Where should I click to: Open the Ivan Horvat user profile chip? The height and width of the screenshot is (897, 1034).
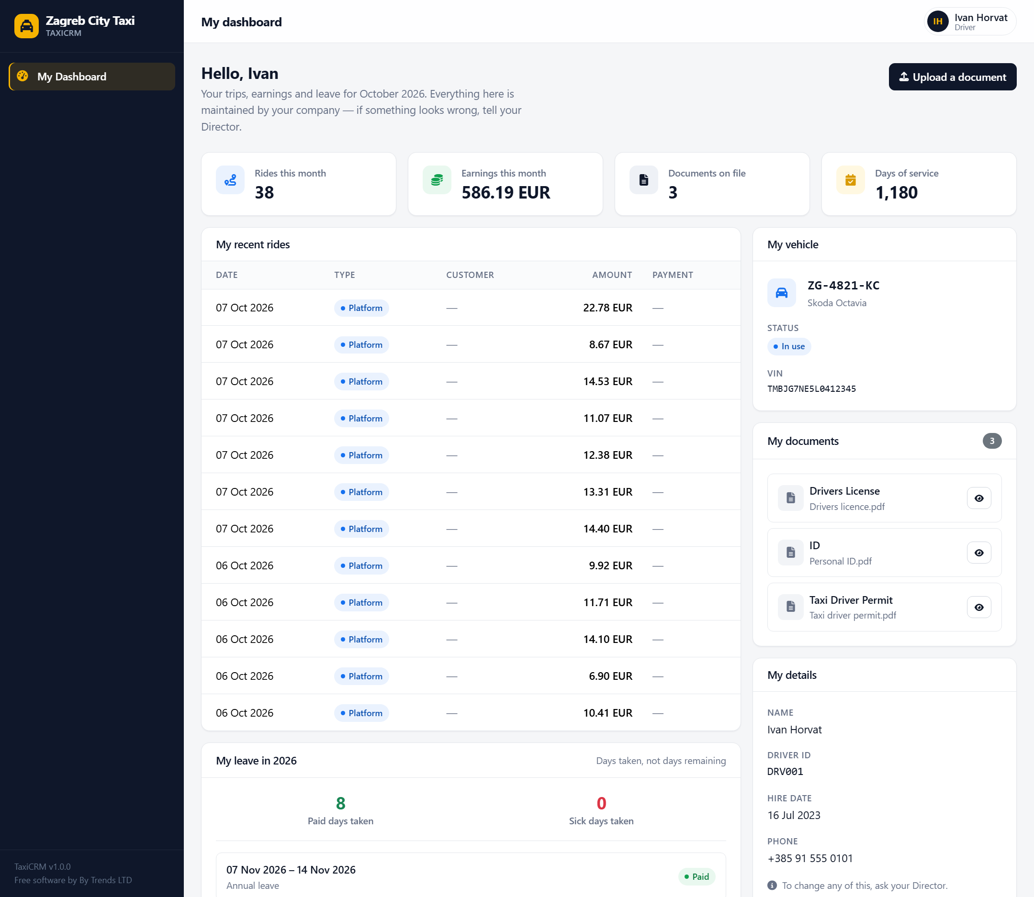click(x=970, y=22)
